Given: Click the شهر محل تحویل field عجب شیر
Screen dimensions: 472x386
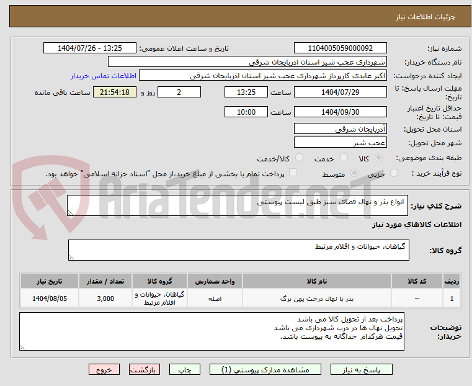Looking at the screenshot, I should point(340,142).
